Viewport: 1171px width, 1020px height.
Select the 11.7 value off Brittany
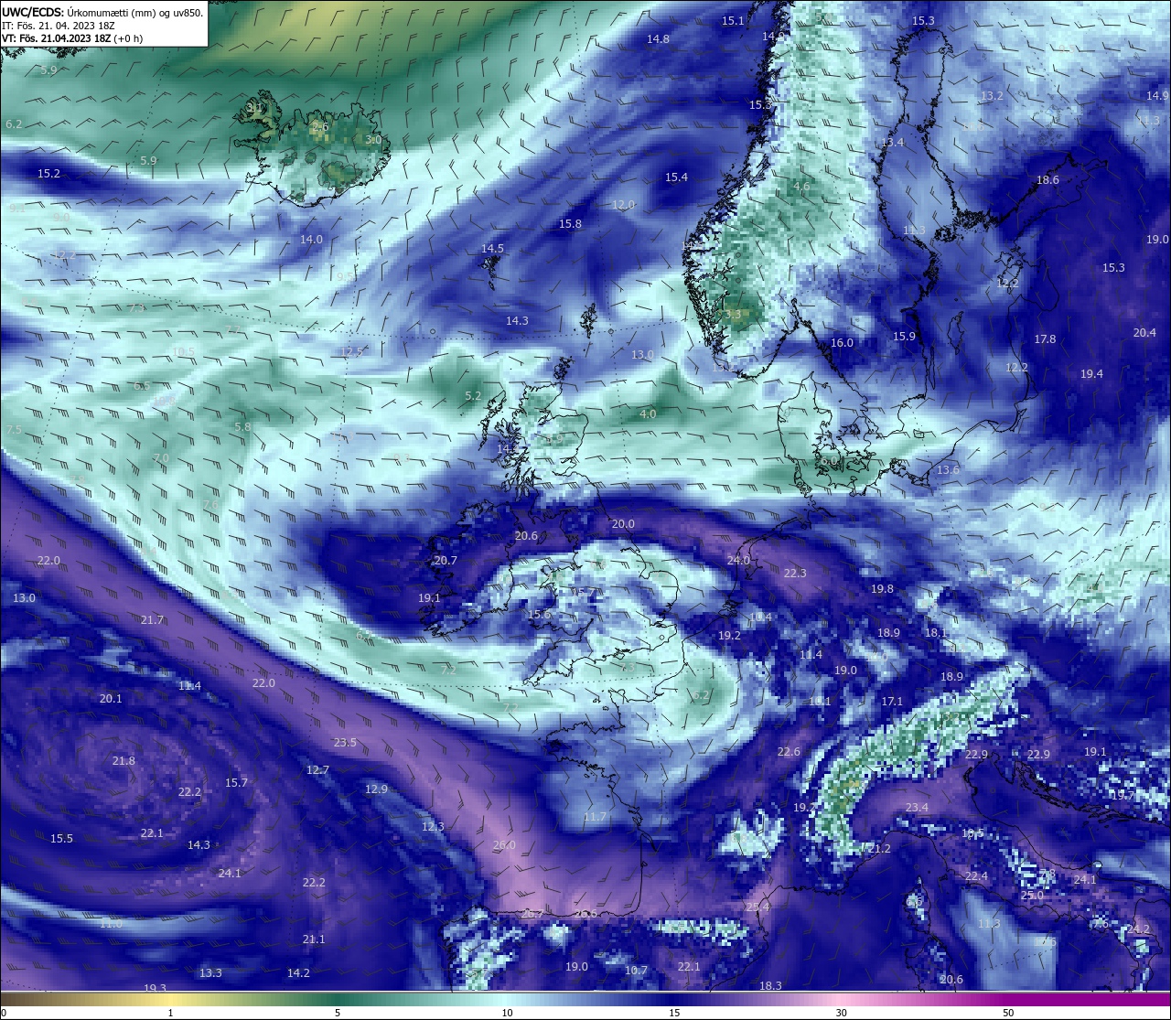point(595,817)
